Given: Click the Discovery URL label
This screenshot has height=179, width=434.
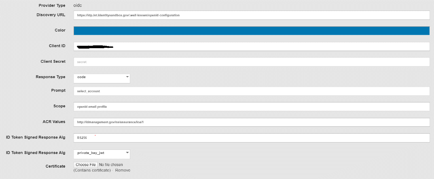Looking at the screenshot, I should pos(51,15).
